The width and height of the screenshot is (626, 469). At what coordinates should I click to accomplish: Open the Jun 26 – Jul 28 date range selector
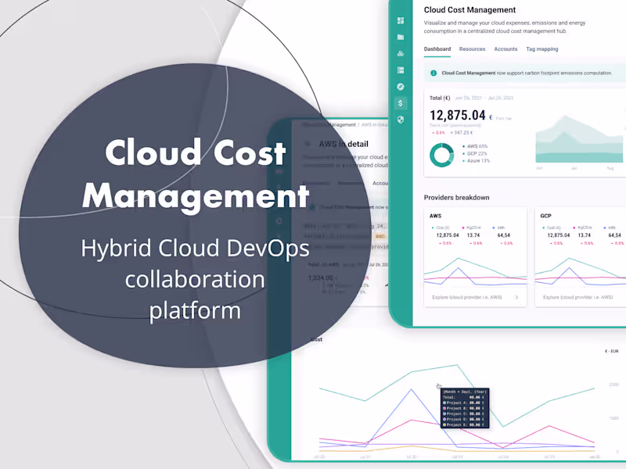[x=484, y=98]
